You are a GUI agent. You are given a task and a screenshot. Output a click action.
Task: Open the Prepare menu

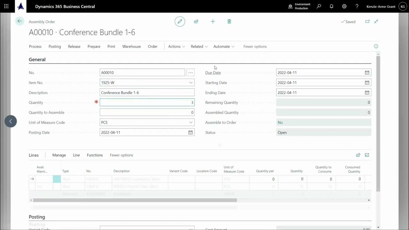coord(94,46)
